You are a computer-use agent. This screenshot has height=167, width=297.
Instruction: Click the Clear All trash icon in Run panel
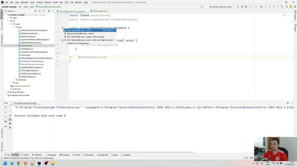[10, 128]
